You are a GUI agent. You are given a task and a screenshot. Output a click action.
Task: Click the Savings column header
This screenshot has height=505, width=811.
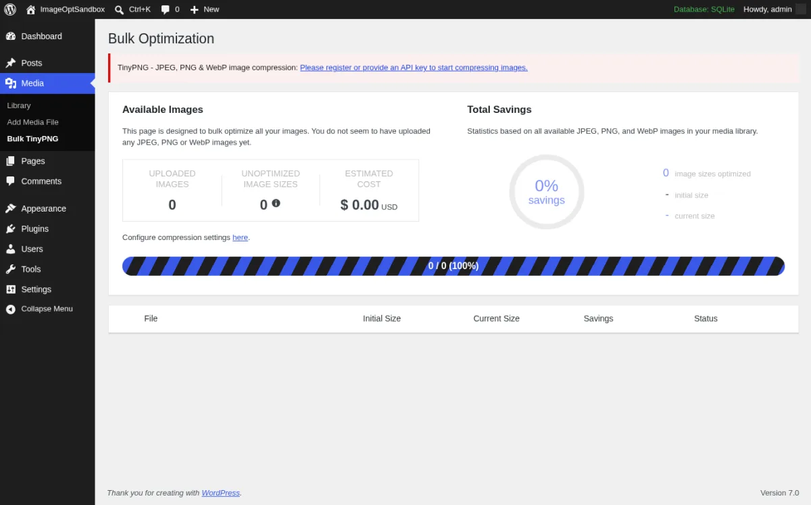point(598,318)
